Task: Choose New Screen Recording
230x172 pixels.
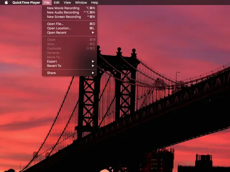Action: pos(69,17)
